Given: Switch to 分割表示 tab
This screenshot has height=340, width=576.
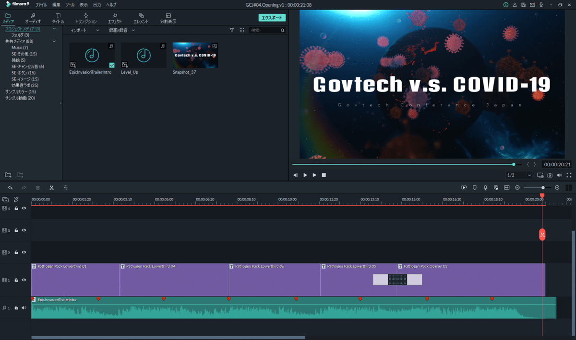Looking at the screenshot, I should [x=168, y=18].
